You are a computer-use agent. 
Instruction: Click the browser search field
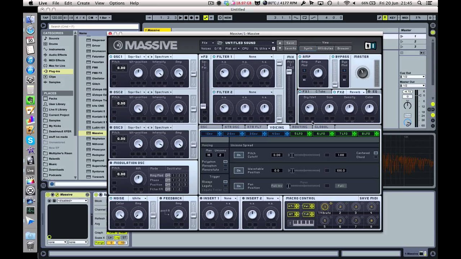[94, 26]
